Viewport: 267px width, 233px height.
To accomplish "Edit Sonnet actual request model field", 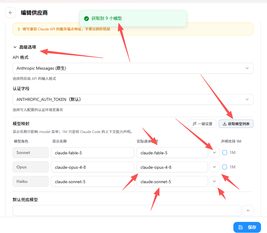I will point(172,153).
